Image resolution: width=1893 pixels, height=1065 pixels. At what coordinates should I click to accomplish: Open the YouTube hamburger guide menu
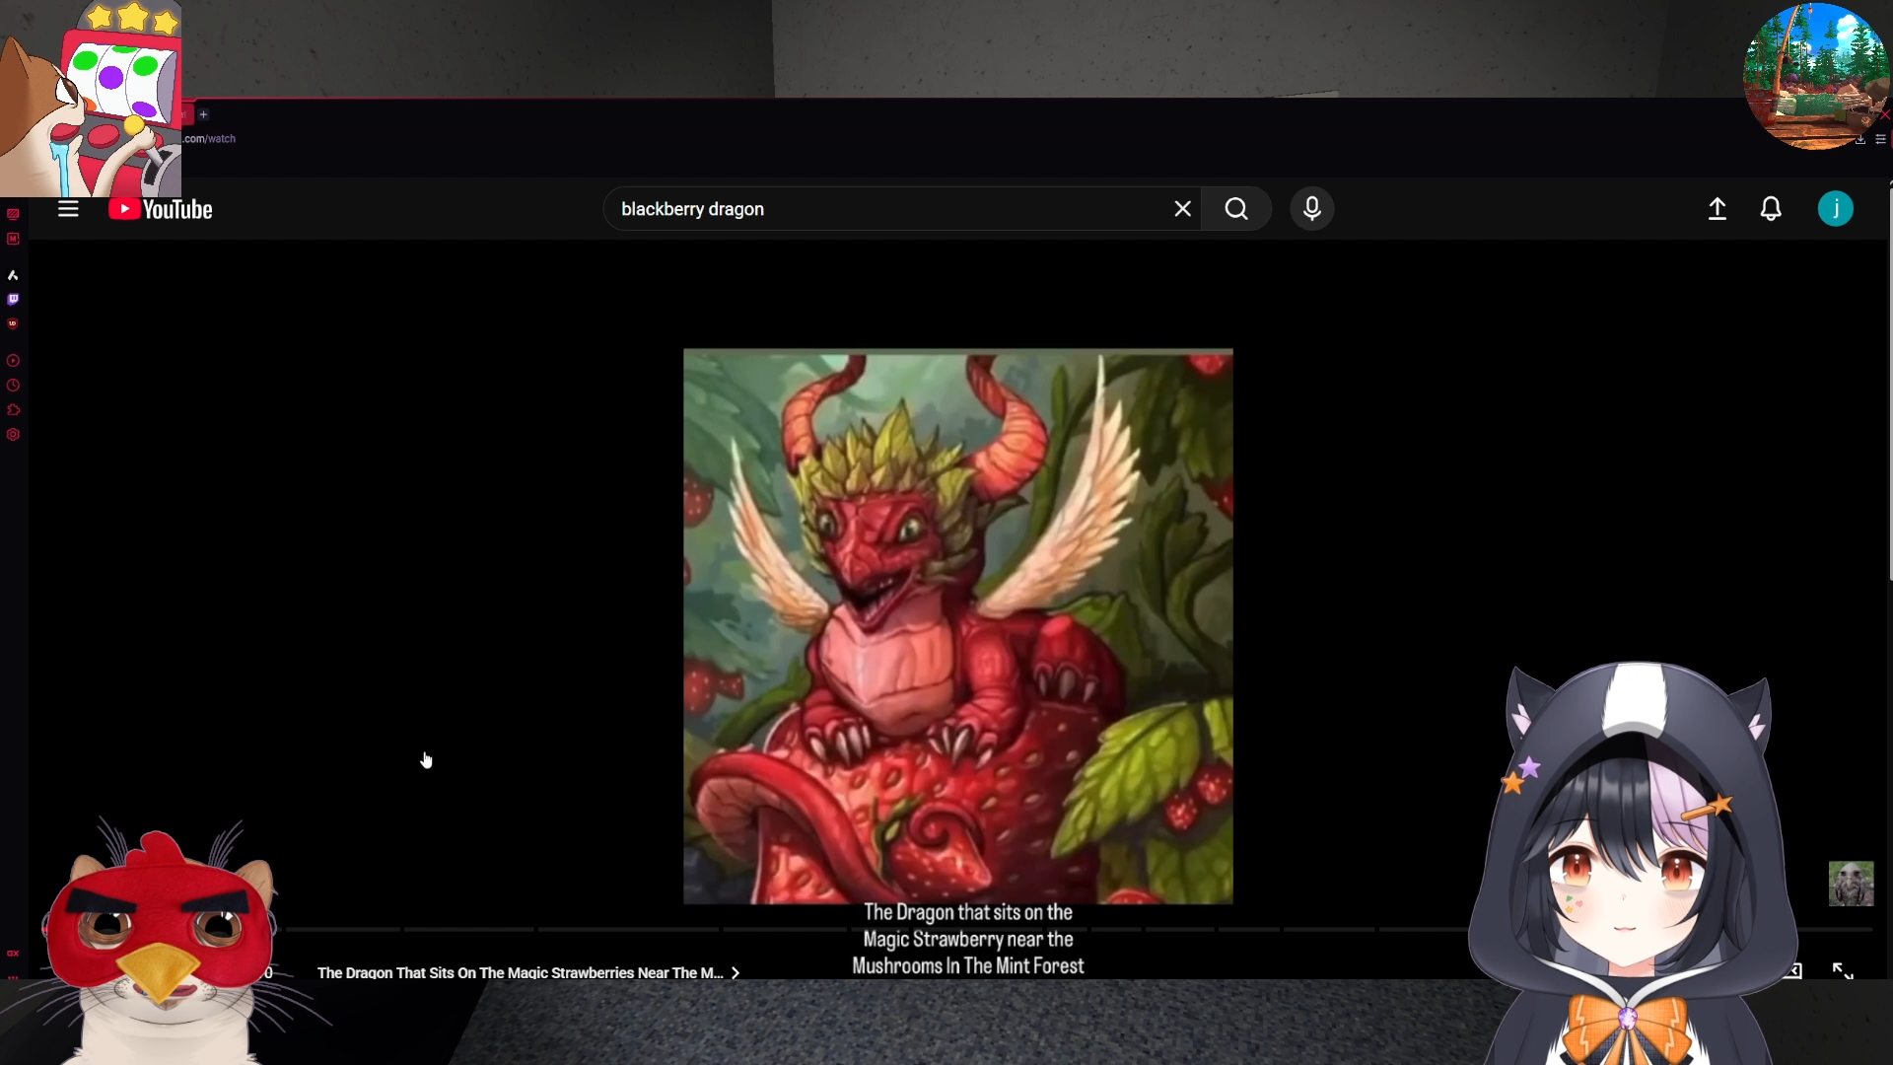click(x=68, y=209)
